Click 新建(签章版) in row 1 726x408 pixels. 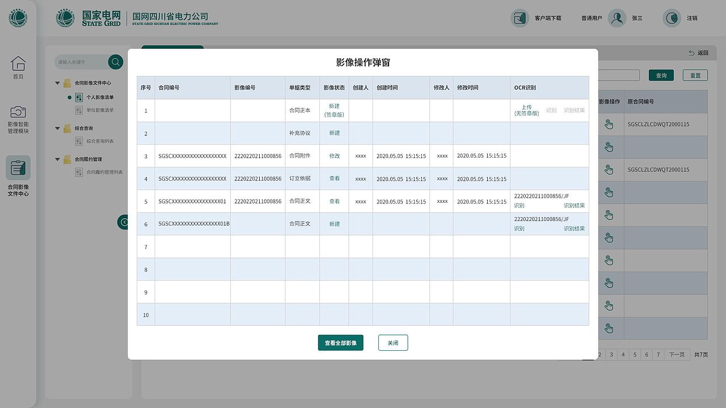[334, 110]
